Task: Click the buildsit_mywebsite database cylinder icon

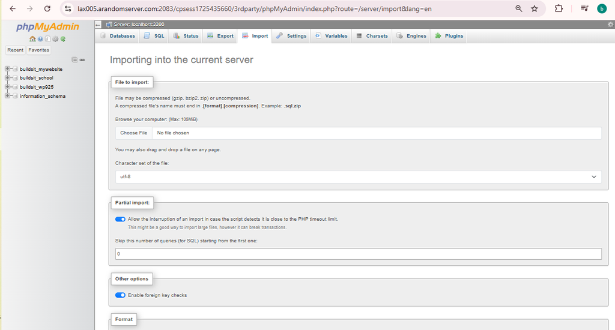Action: [x=15, y=69]
